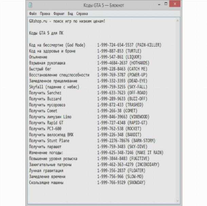Screen dimensions: 207x206
Task: Click 'Повышение уровня розыска' label
Action: (x=53, y=158)
